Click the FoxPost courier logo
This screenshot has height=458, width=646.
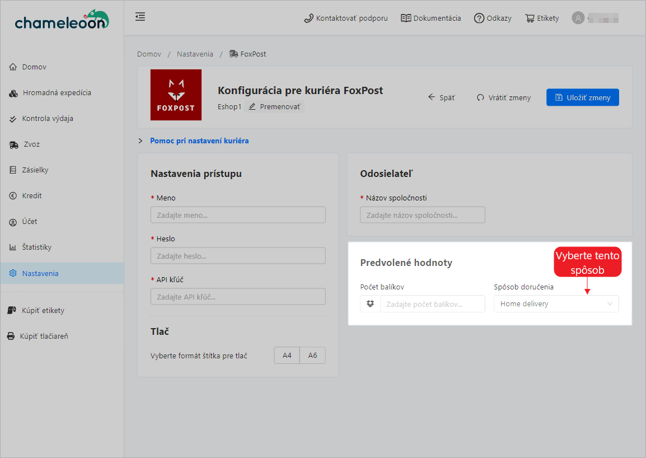[176, 95]
